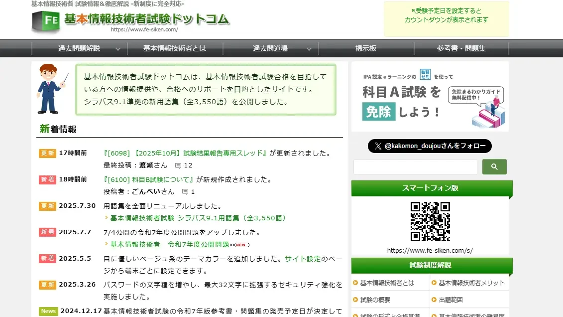Expand the 過去問題解説 dropdown chevron
This screenshot has height=317, width=563.
point(118,49)
